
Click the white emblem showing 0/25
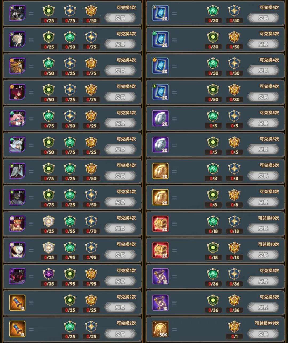pos(49,221)
